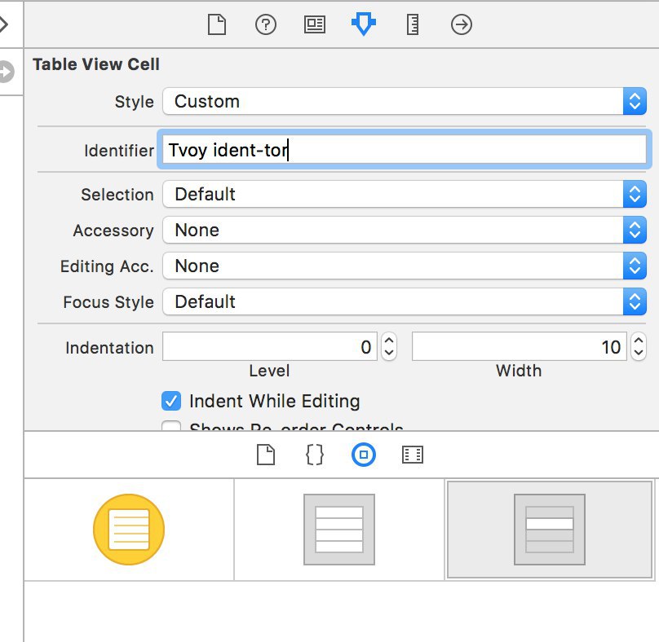
Task: Uncheck Indent While Editing
Action: point(171,401)
